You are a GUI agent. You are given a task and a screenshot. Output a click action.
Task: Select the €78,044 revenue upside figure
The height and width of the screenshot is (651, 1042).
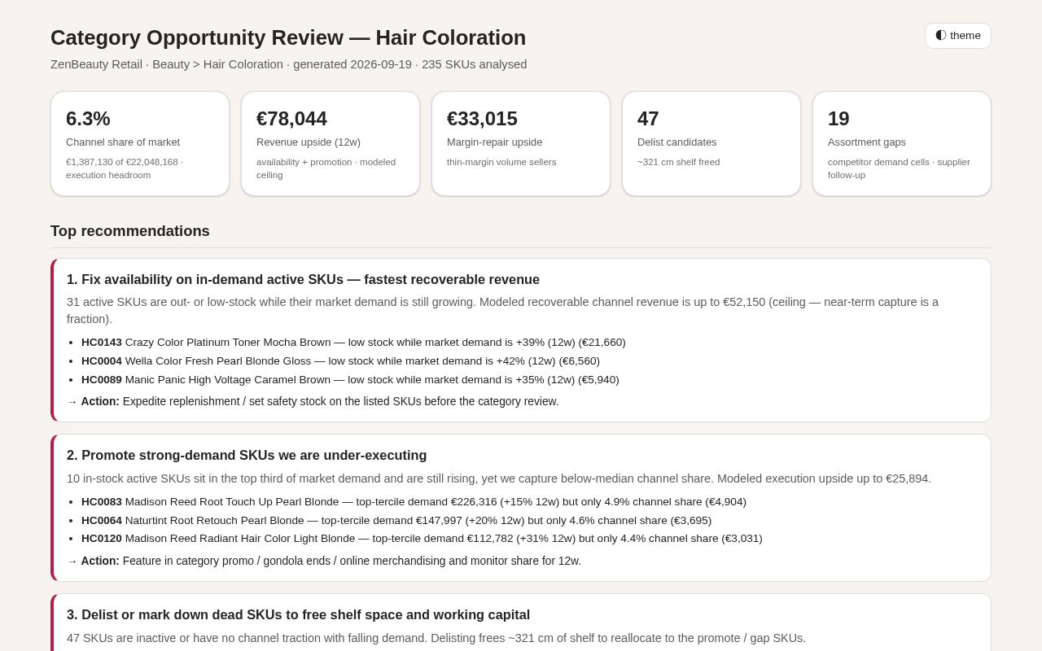tap(291, 119)
